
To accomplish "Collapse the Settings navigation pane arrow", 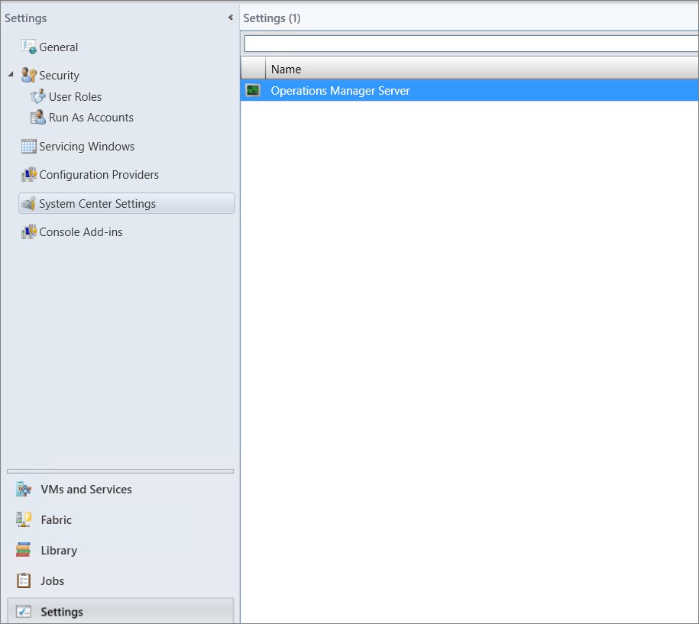I will [231, 18].
